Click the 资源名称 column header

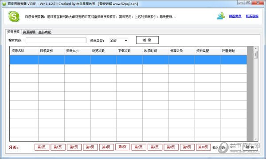24,51
